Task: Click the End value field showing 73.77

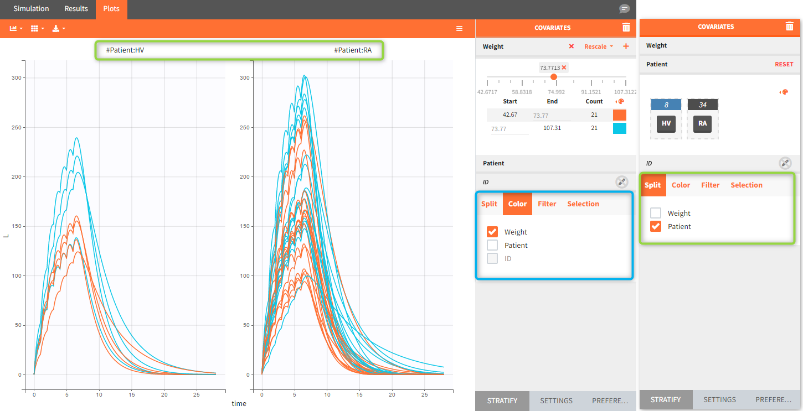Action: [x=551, y=116]
